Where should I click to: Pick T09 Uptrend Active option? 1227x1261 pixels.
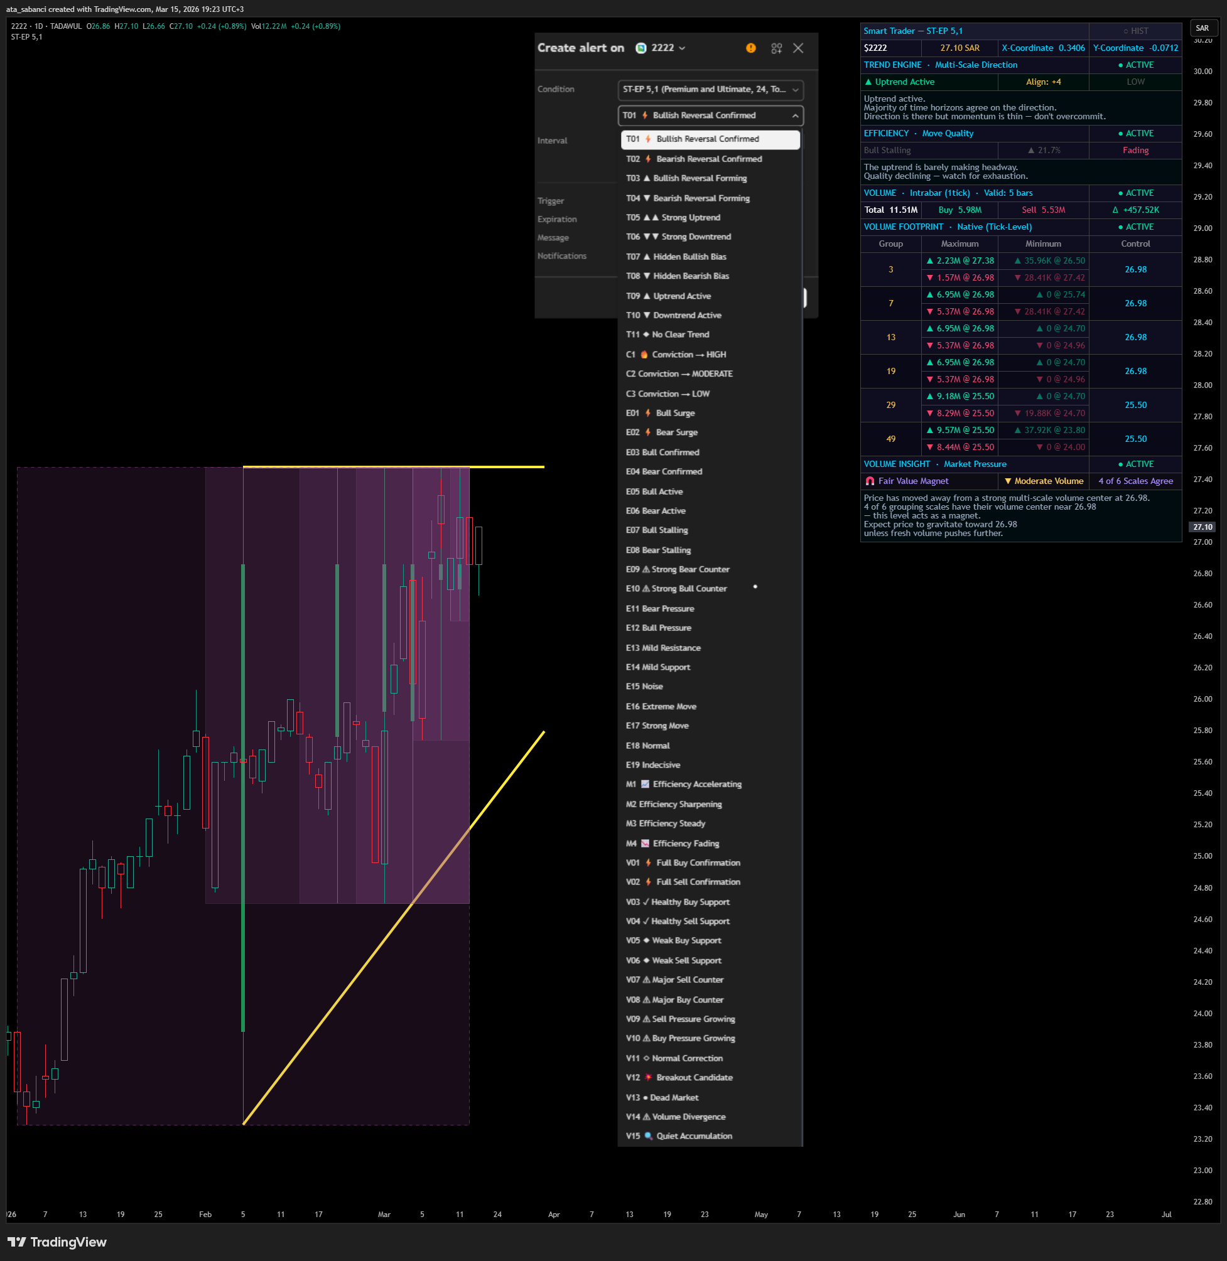710,296
